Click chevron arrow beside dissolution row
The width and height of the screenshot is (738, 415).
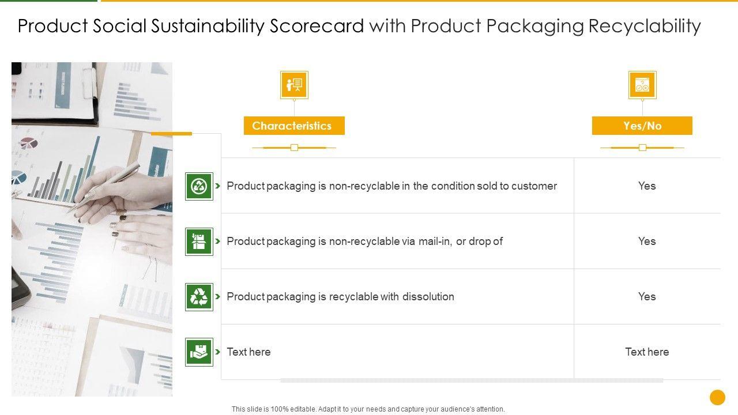click(217, 297)
